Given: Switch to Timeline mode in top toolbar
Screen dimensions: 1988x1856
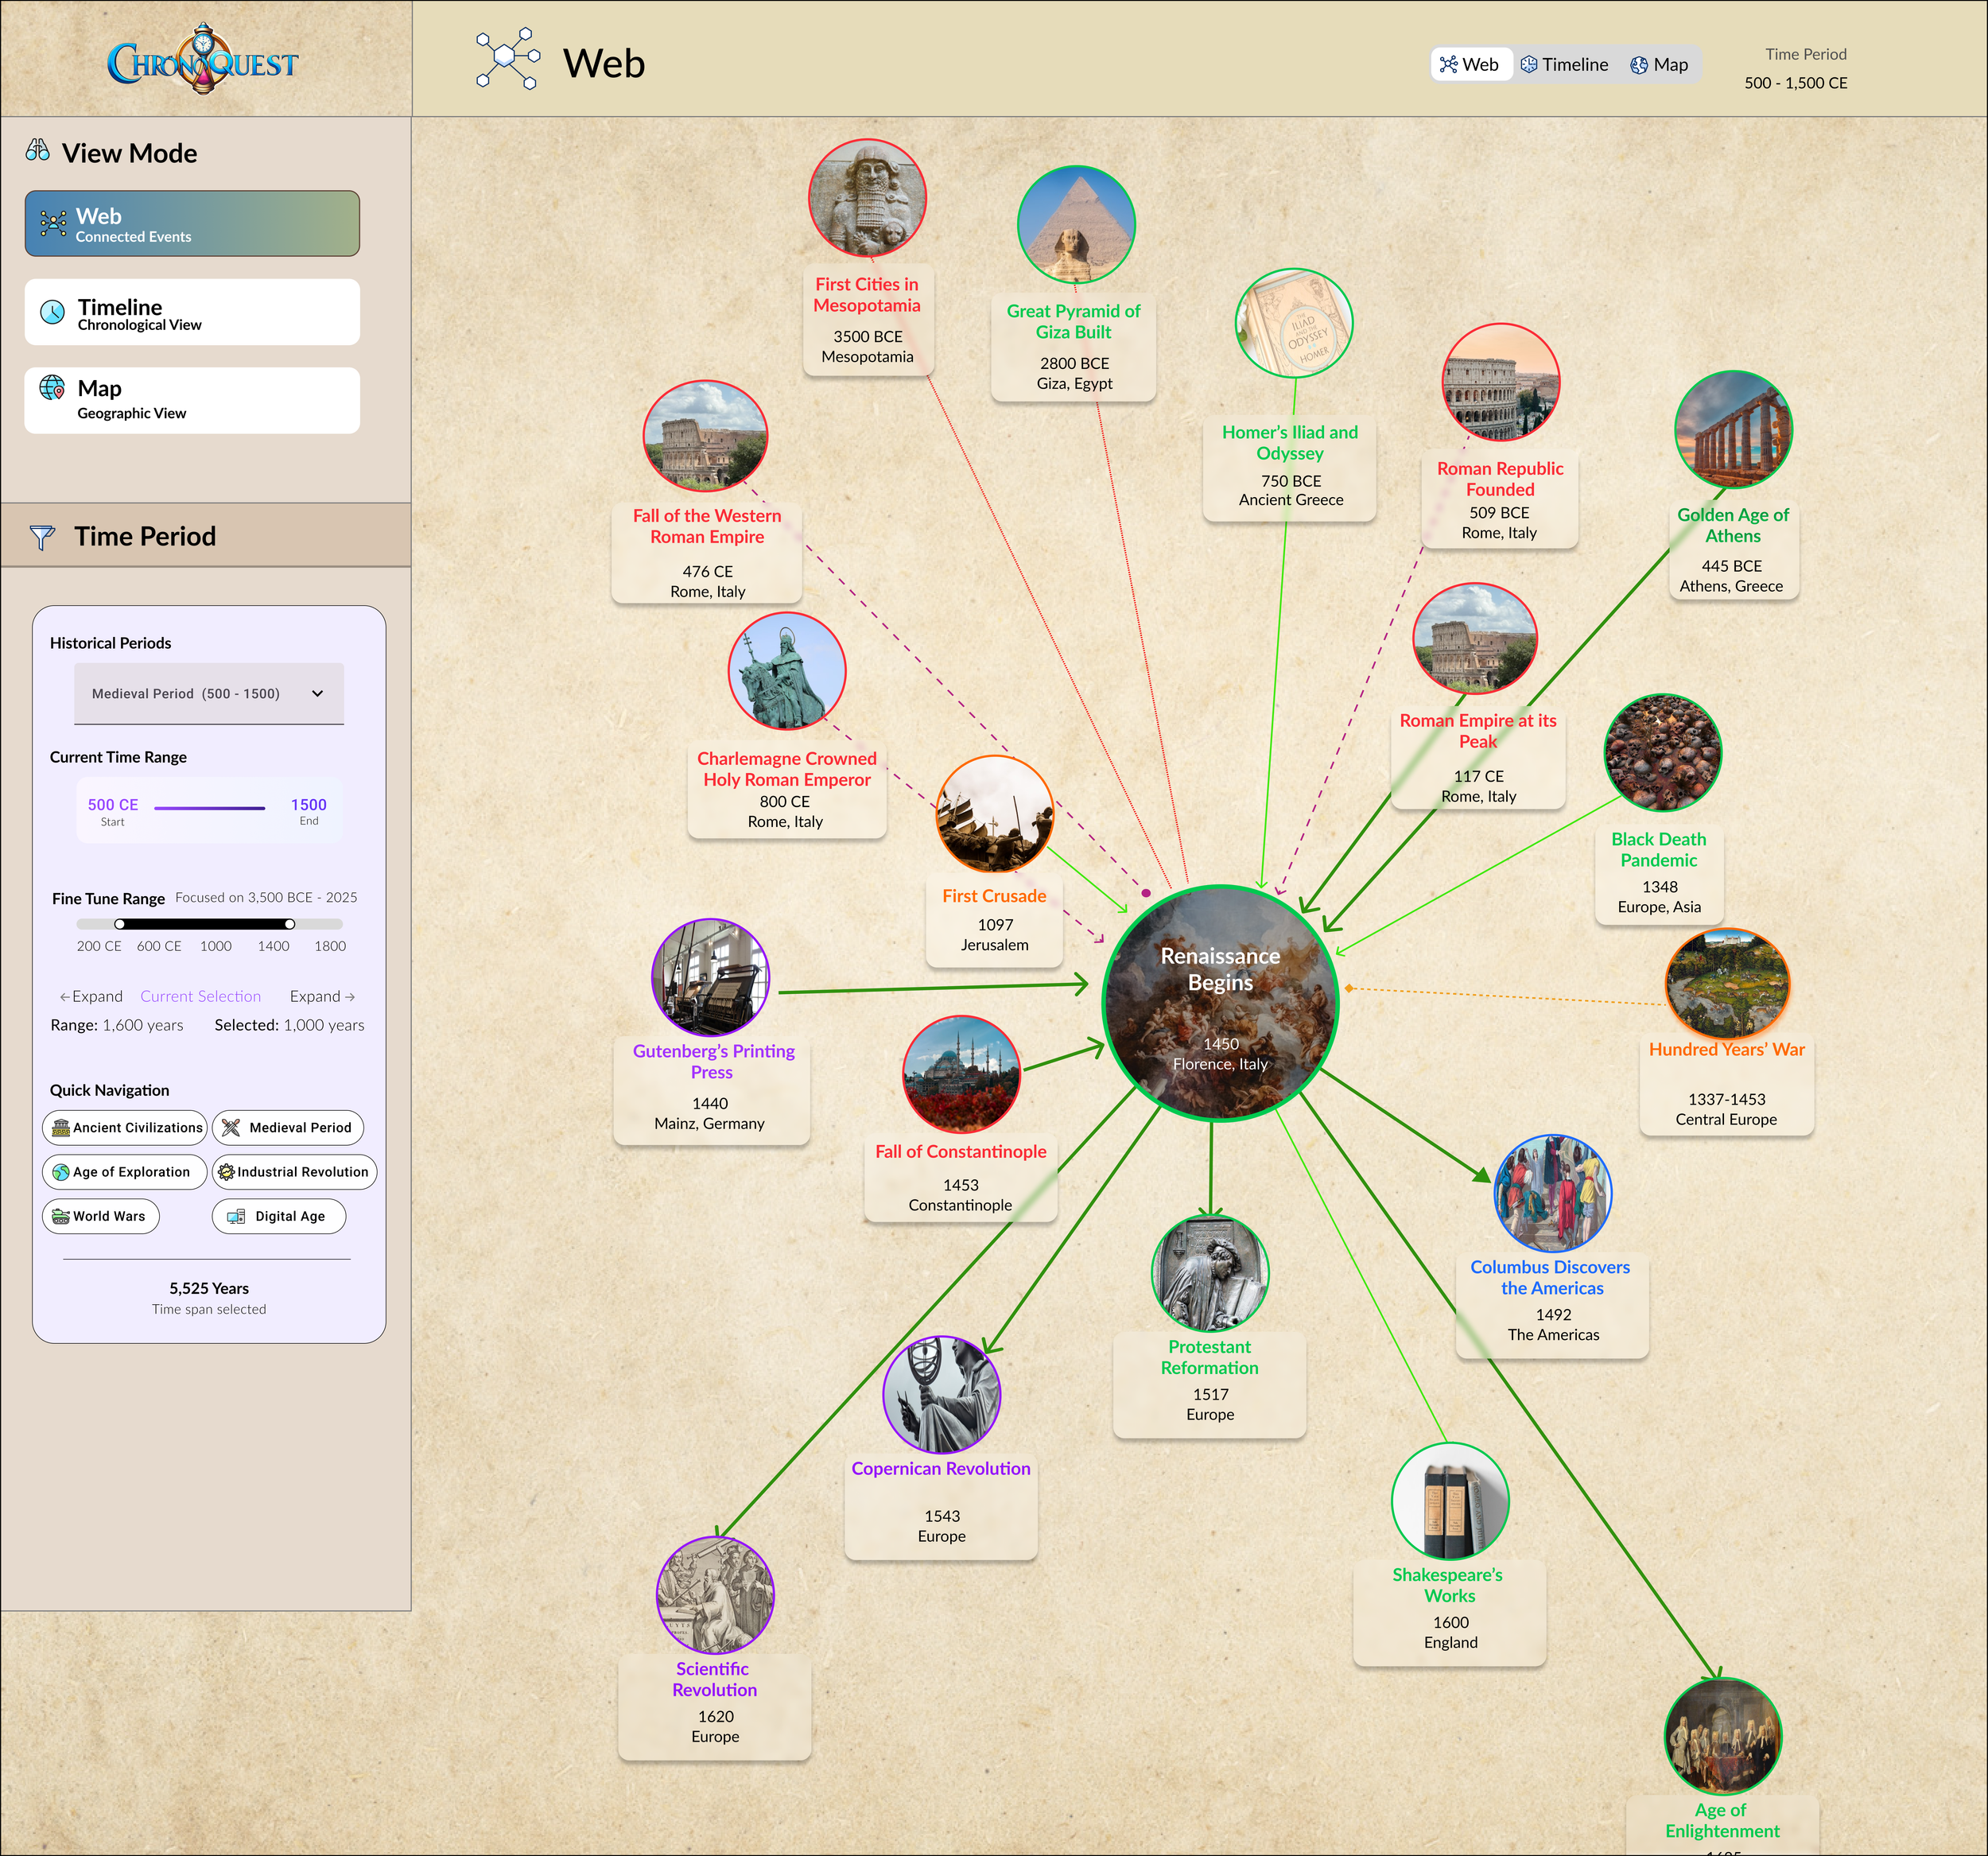Looking at the screenshot, I should 1564,64.
